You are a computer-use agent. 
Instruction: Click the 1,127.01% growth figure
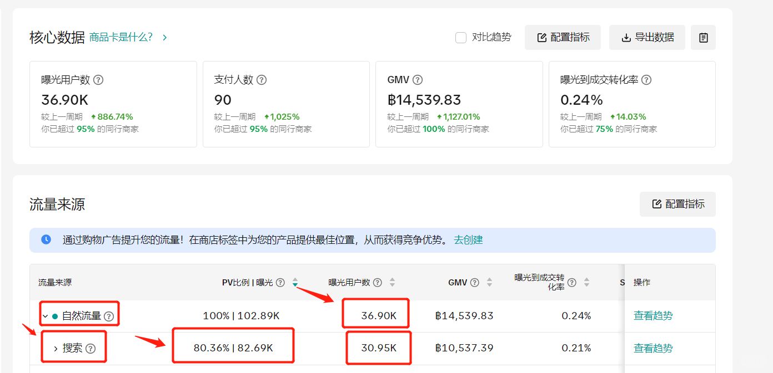point(458,117)
